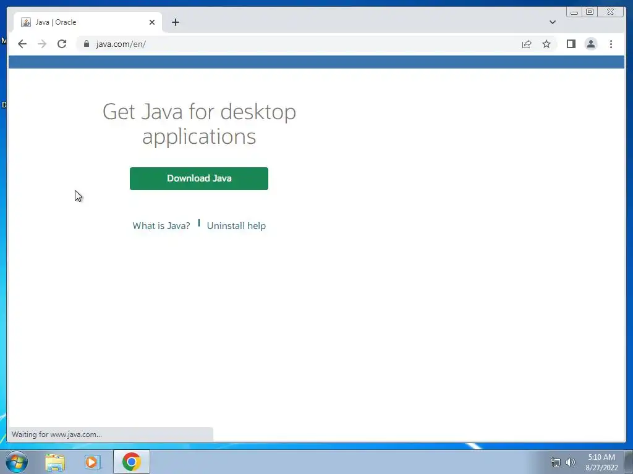Share this page using the share icon
Viewport: 633px width, 474px height.
527,44
